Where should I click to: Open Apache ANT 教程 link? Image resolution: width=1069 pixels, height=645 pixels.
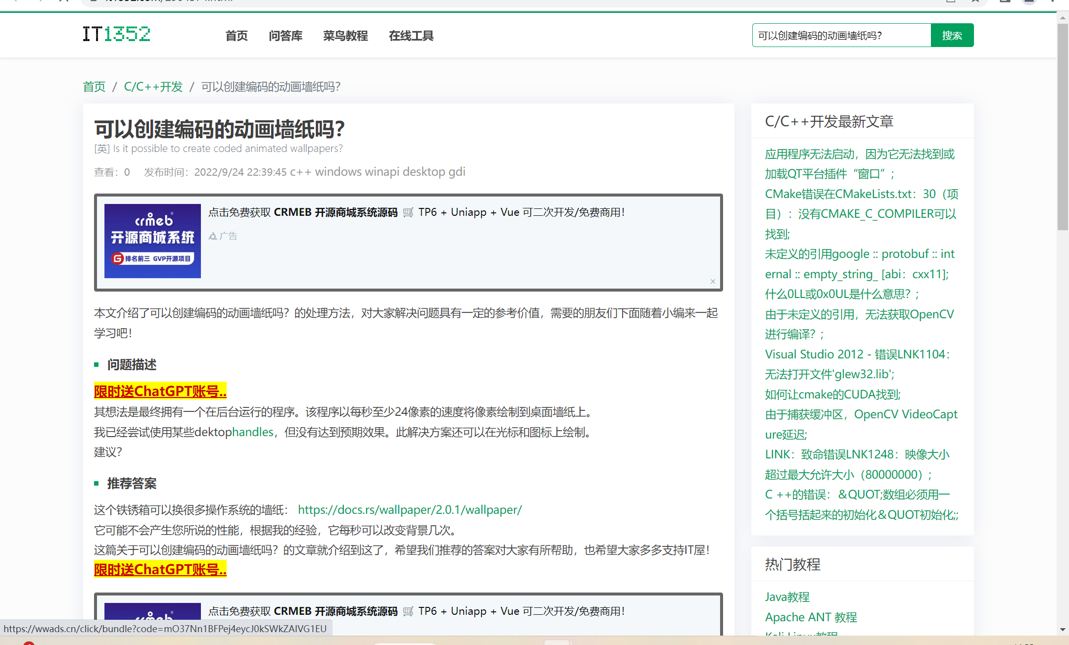[x=811, y=617]
